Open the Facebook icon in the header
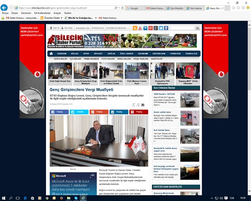This screenshot has height=201, width=251. (166, 28)
